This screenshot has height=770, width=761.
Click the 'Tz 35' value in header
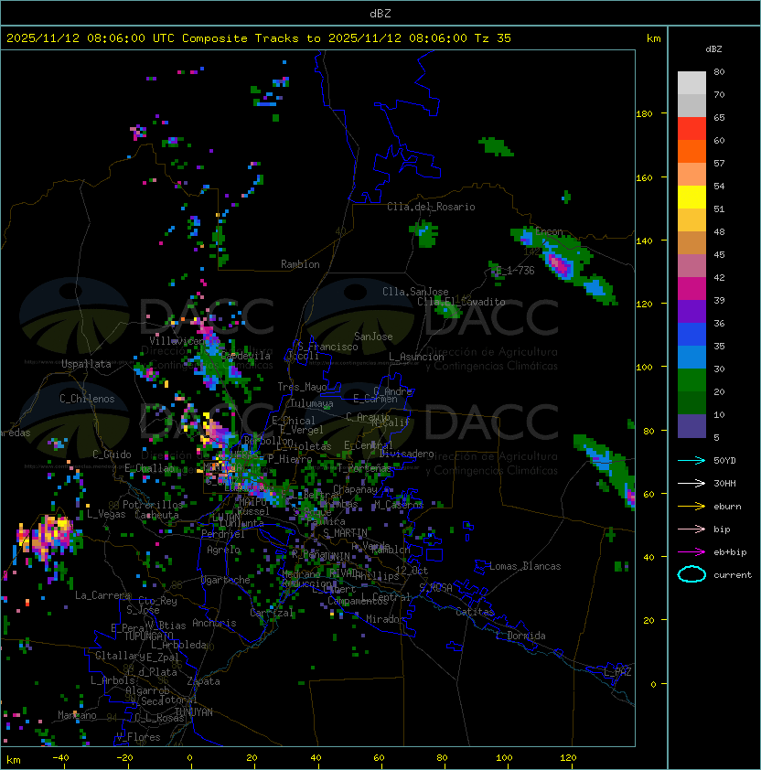click(x=493, y=38)
